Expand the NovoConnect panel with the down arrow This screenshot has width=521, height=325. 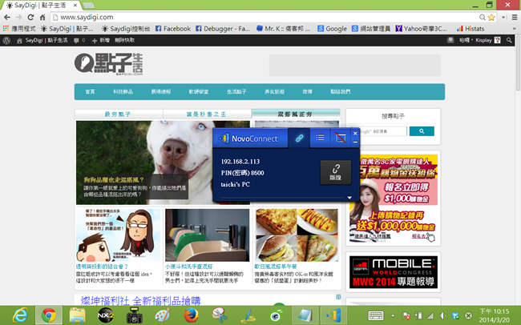pos(349,198)
